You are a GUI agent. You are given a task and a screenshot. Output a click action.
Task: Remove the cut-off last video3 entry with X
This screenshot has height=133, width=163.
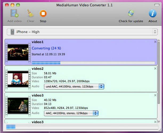click(155, 122)
